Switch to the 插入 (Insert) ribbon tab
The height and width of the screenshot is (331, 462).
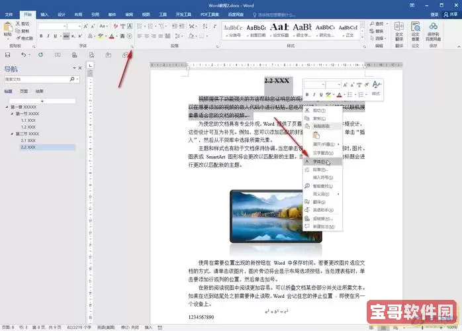pyautogui.click(x=44, y=15)
